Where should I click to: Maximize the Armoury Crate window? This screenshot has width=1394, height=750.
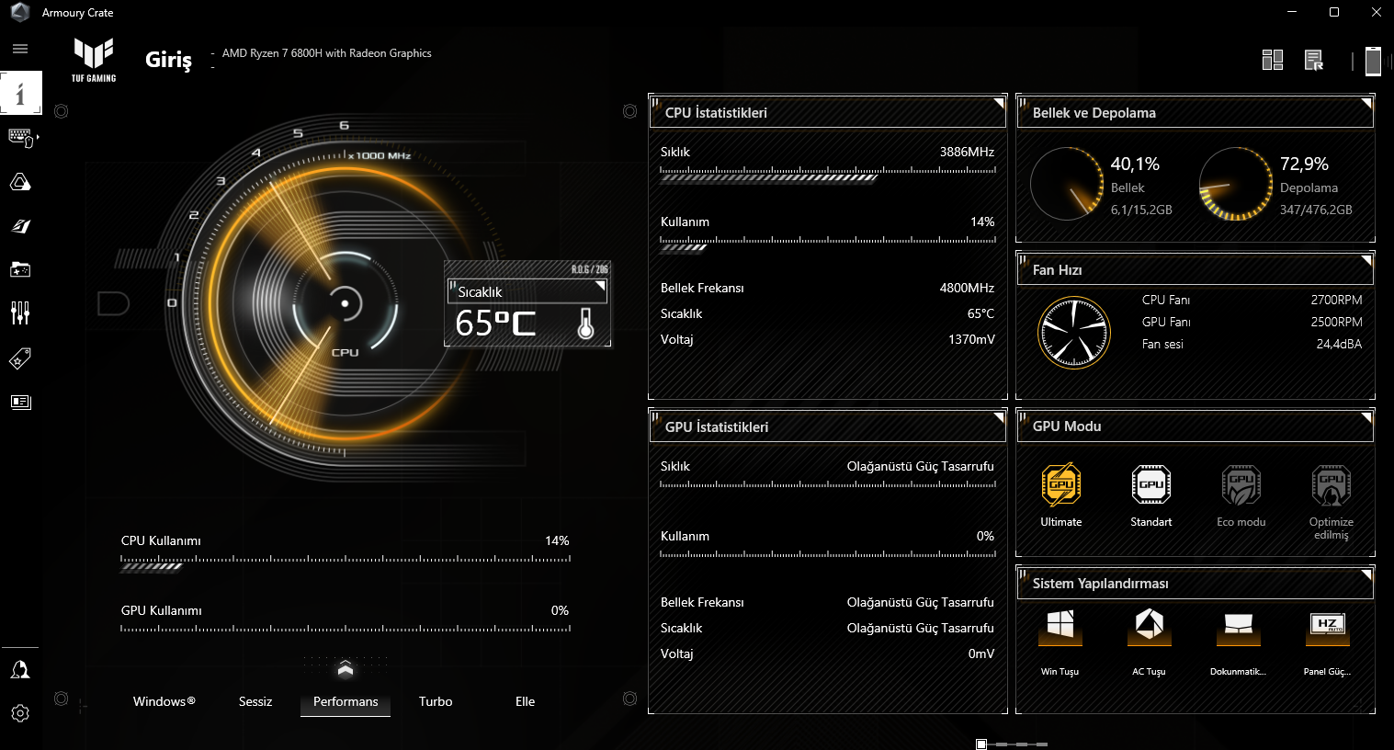tap(1334, 12)
